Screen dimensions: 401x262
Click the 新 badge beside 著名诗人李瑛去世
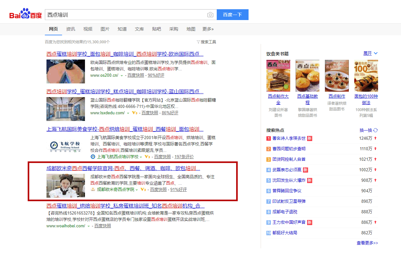pyautogui.click(x=309, y=138)
